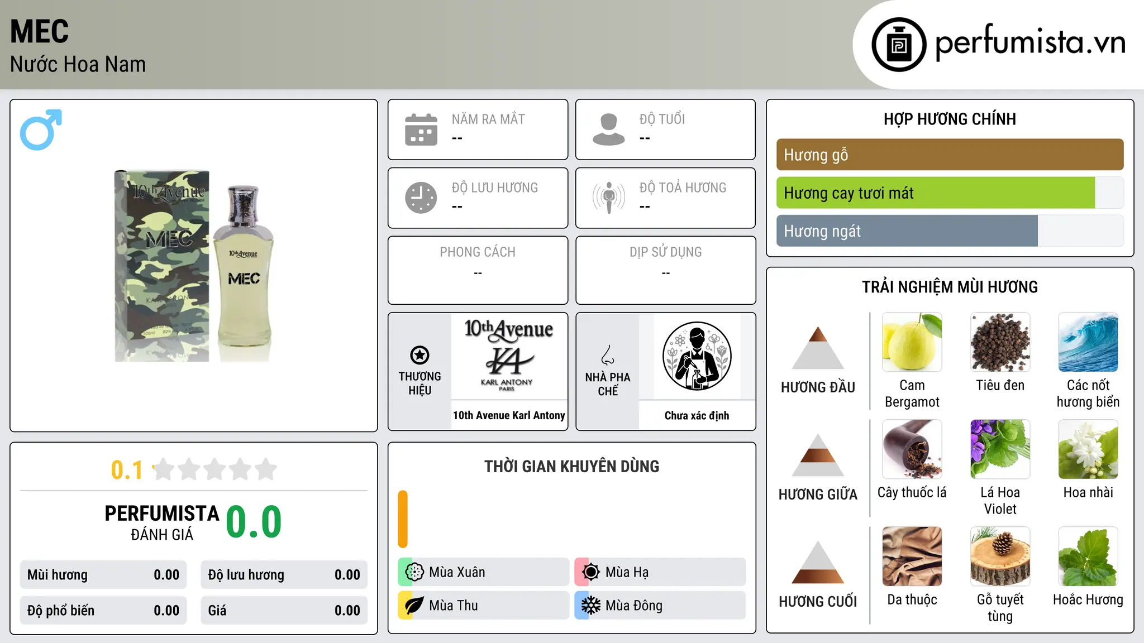The image size is (1144, 643).
Task: Click the Mùa Thu leaf icon
Action: 414,606
